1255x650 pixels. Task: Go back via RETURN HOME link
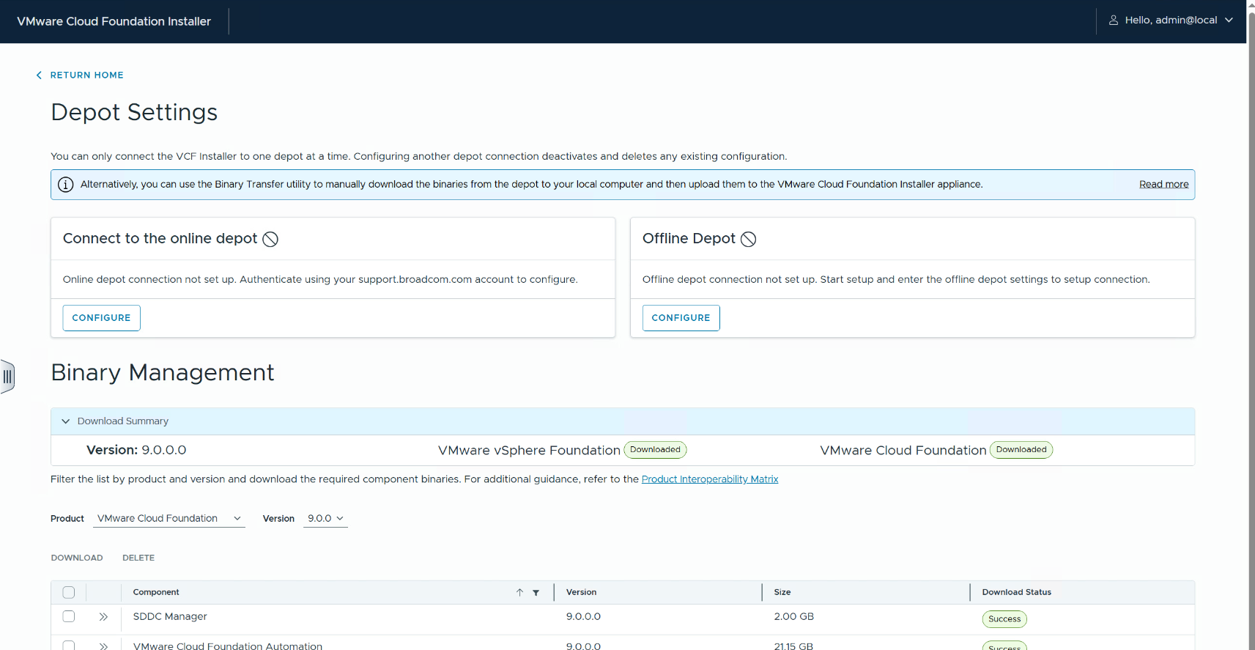(x=86, y=75)
